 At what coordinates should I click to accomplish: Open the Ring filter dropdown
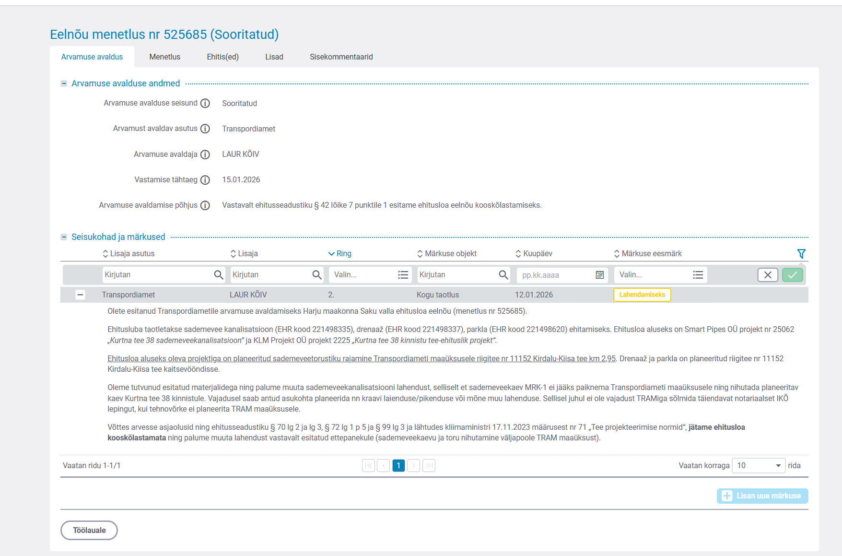tap(370, 275)
